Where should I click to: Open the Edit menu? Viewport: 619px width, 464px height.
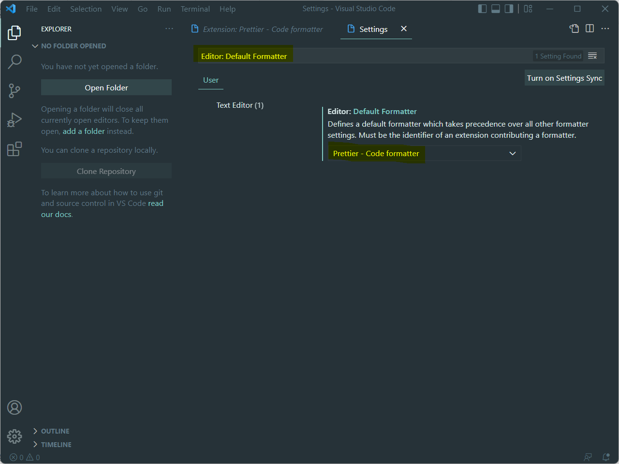click(54, 9)
